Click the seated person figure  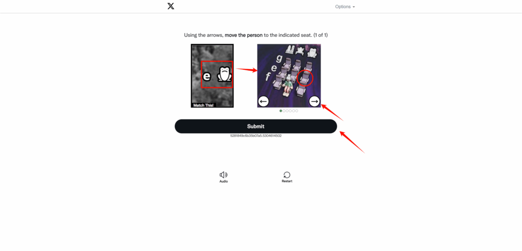(288, 85)
